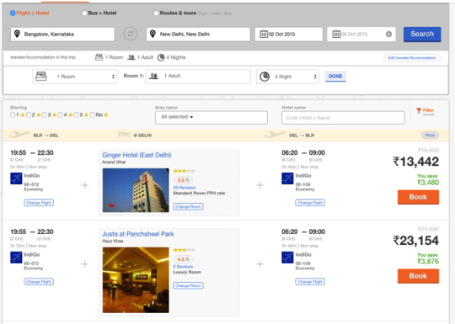Select the Bus + Hotel radio option

click(x=84, y=13)
